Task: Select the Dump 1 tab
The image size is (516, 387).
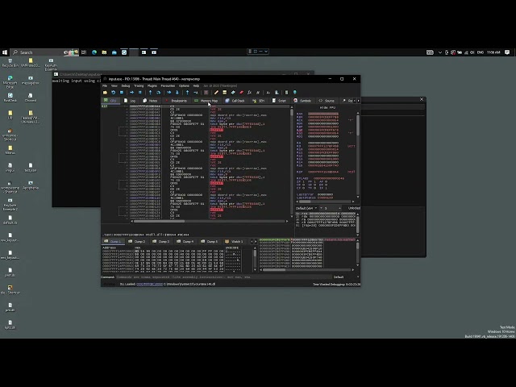Action: [113, 242]
